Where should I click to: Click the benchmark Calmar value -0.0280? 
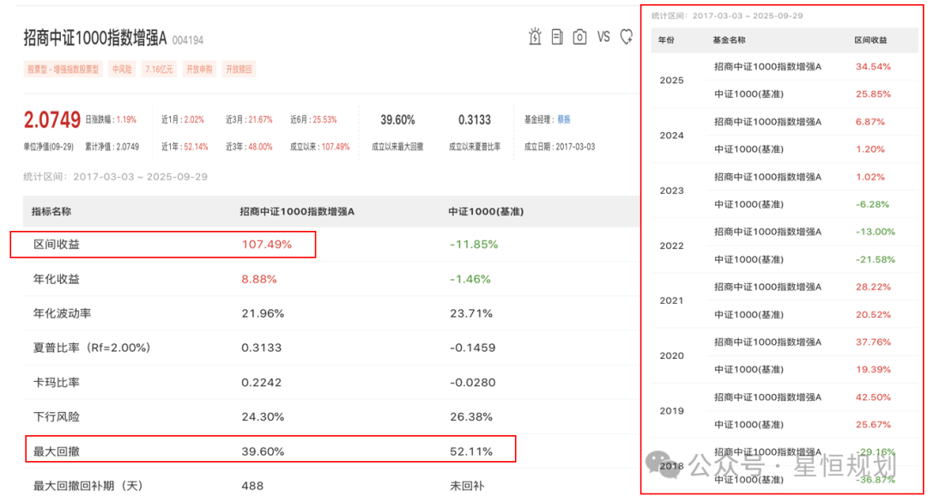(x=472, y=383)
